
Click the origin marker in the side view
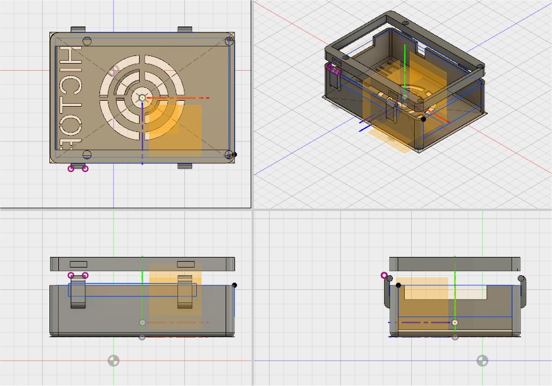[482, 361]
